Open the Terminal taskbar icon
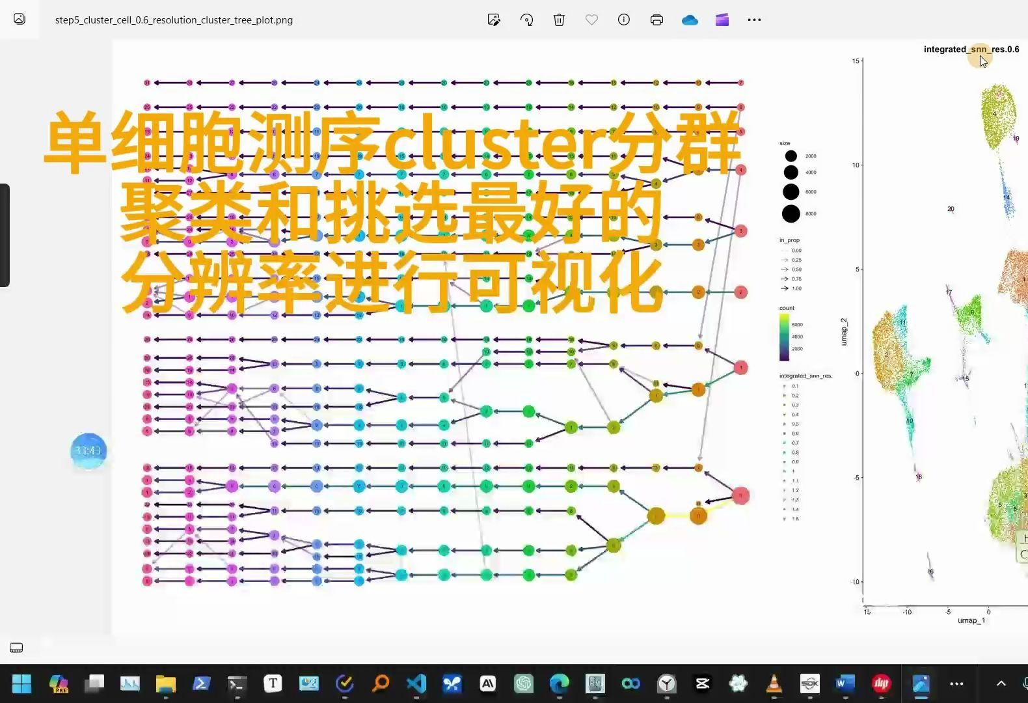1028x703 pixels. [237, 683]
